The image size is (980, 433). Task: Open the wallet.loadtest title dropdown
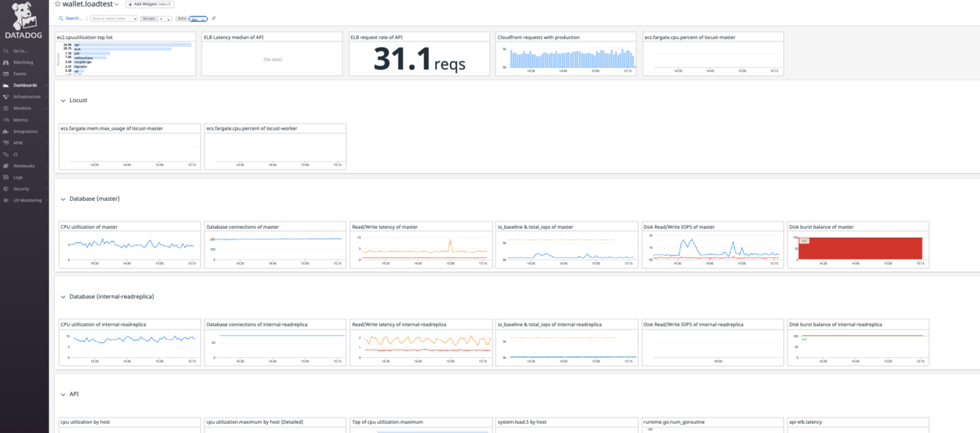pyautogui.click(x=117, y=4)
